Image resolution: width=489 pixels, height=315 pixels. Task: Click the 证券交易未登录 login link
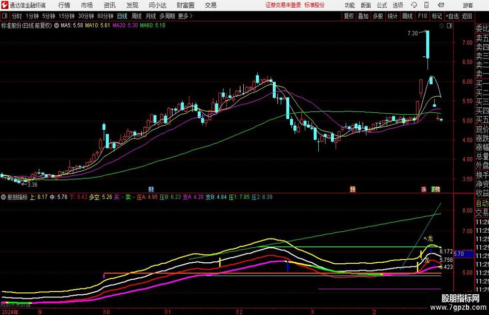tap(283, 5)
